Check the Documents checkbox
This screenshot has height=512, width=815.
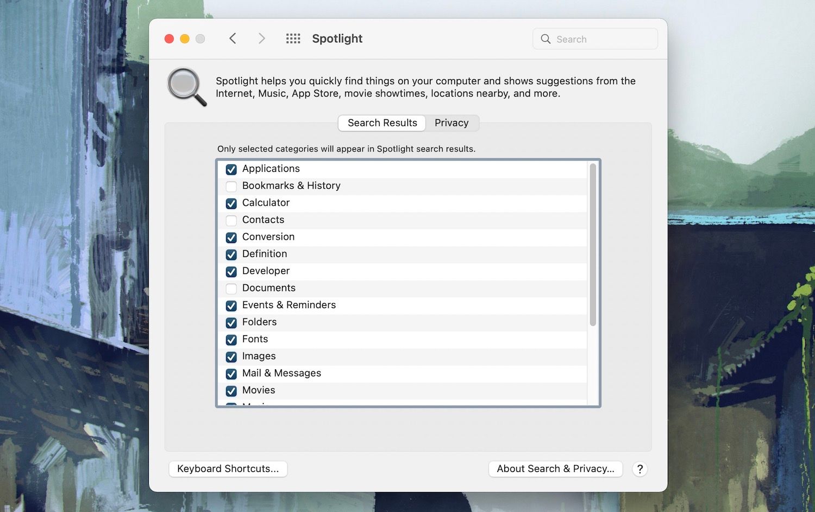point(231,289)
